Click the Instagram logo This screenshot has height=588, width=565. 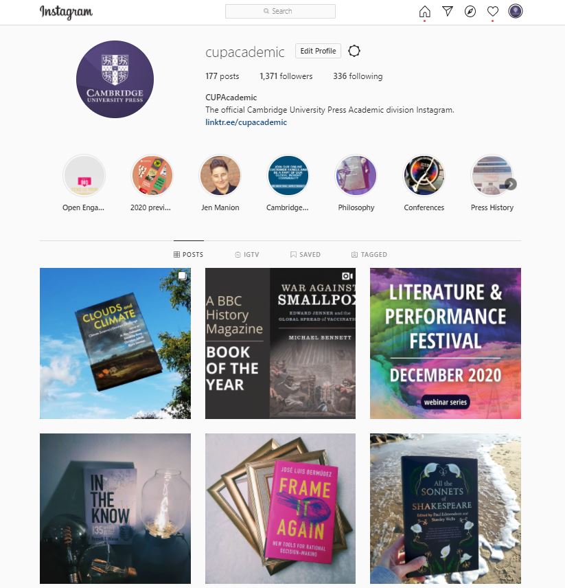coord(67,12)
